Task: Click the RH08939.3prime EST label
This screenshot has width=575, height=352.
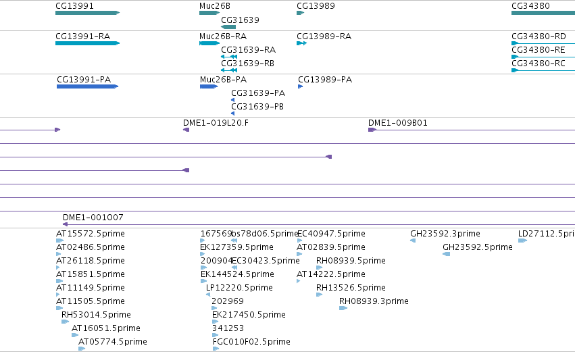Action: tap(374, 301)
